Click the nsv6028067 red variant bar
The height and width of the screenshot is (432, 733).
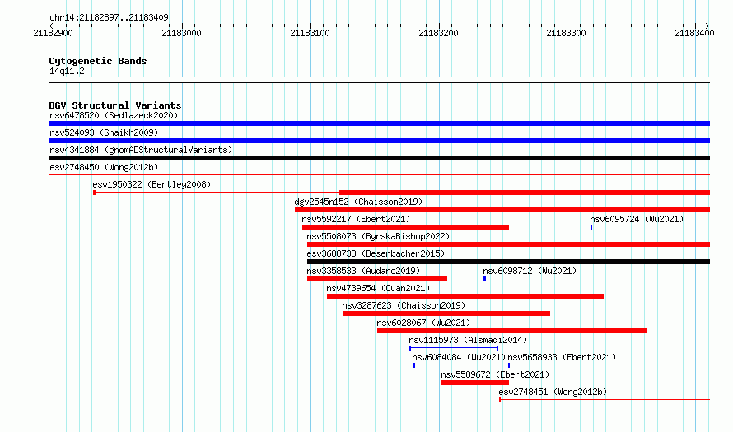[x=512, y=331]
